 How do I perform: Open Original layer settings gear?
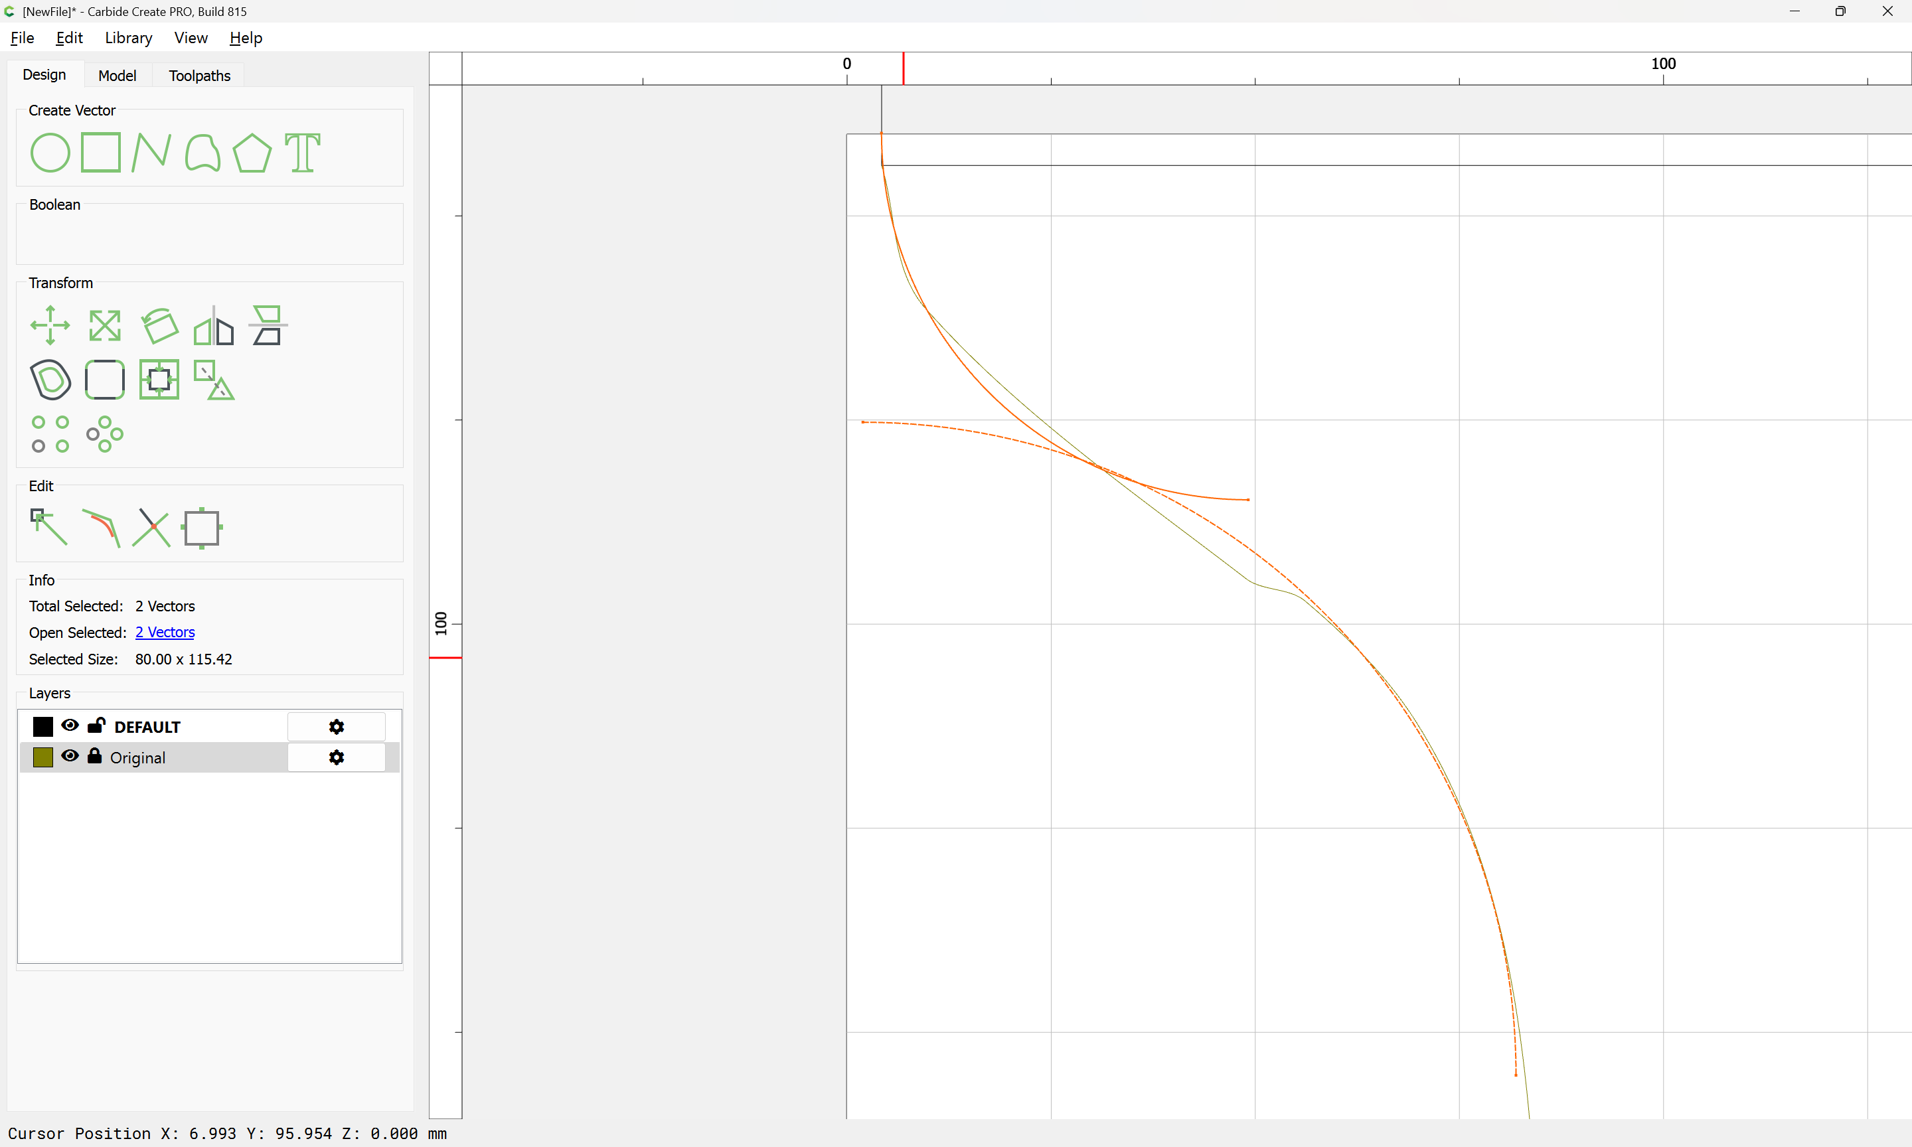point(336,757)
